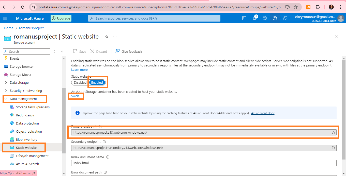Open Data protection settings

point(27,123)
